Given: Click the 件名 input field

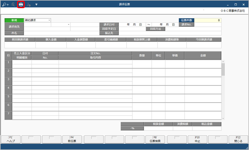Looking at the screenshot, I should click(62, 33).
